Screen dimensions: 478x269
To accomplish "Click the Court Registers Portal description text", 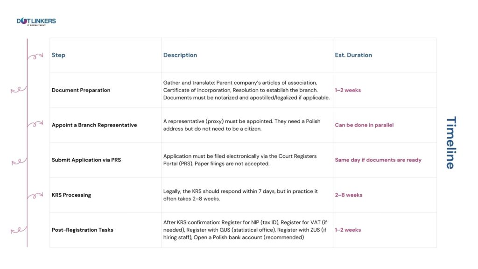I will 240,160.
